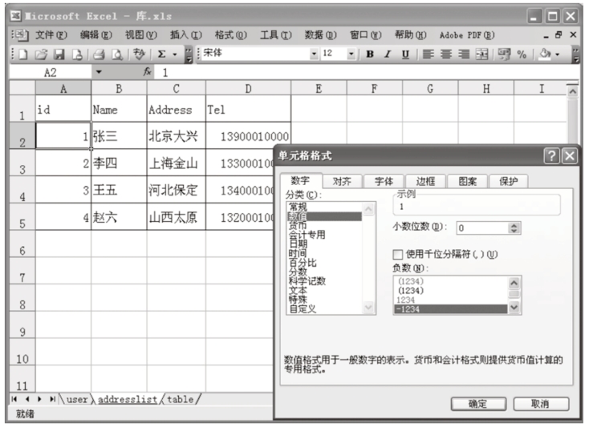
Task: Open the 格式 menu
Action: [x=230, y=35]
